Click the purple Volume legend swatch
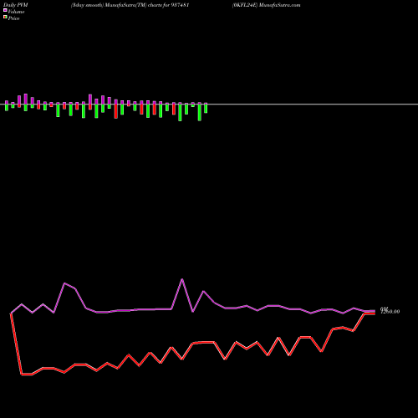Viewport: 418px width, 418px height. pyautogui.click(x=5, y=10)
